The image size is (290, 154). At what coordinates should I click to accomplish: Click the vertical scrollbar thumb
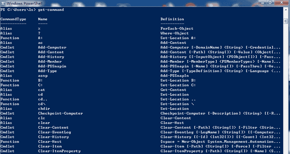(x=286, y=22)
